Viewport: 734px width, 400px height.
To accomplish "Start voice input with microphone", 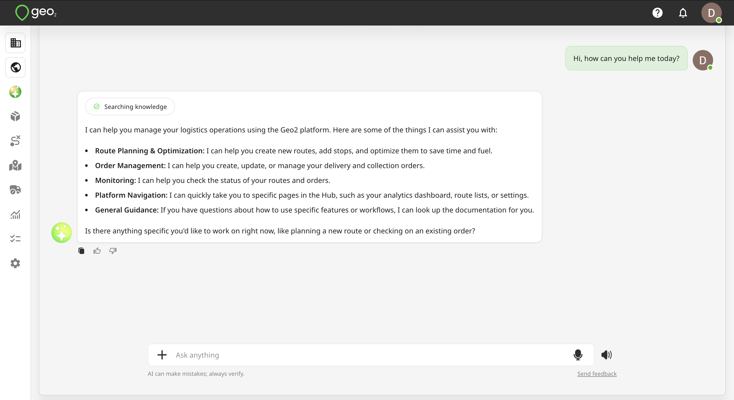I will pyautogui.click(x=578, y=355).
